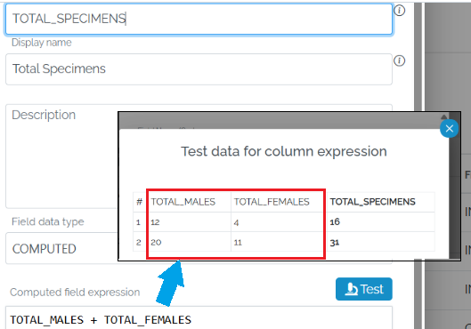
Task: Click the 'Display name' label
Action: (42, 43)
